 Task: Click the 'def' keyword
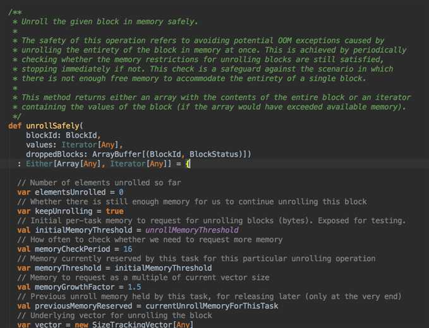click(15, 126)
